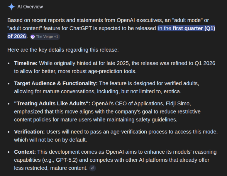Click bold Target Audience & Functionality heading
The image size is (227, 176).
point(56,83)
